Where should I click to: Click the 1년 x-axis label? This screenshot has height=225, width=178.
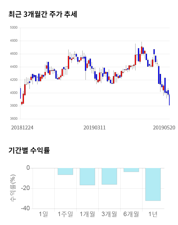click(153, 214)
